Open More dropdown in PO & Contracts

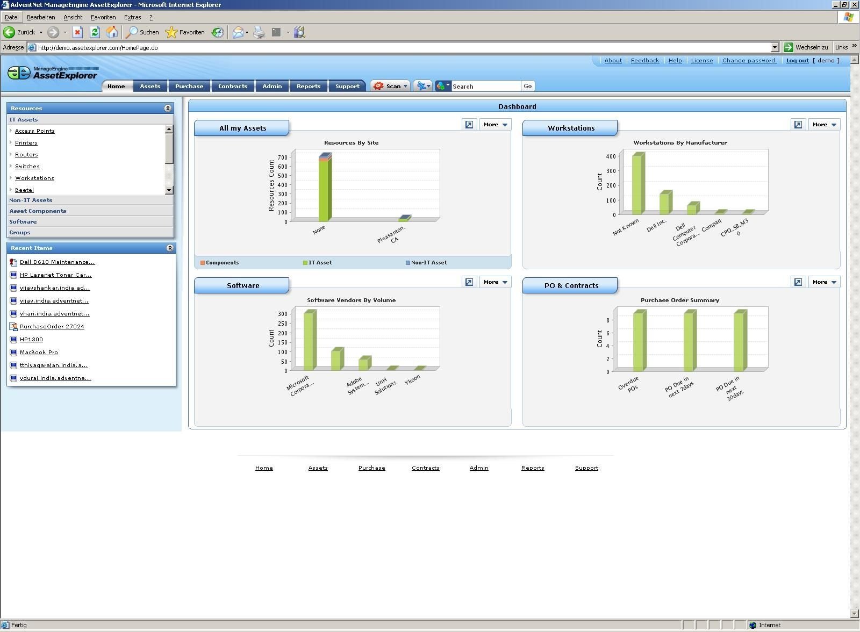click(823, 282)
